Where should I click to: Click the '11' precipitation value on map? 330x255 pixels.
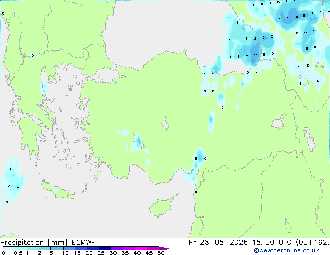click(x=256, y=55)
